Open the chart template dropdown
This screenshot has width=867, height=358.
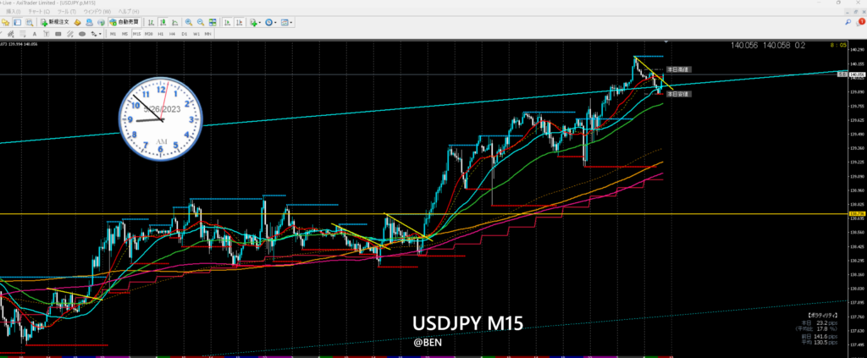pyautogui.click(x=287, y=22)
